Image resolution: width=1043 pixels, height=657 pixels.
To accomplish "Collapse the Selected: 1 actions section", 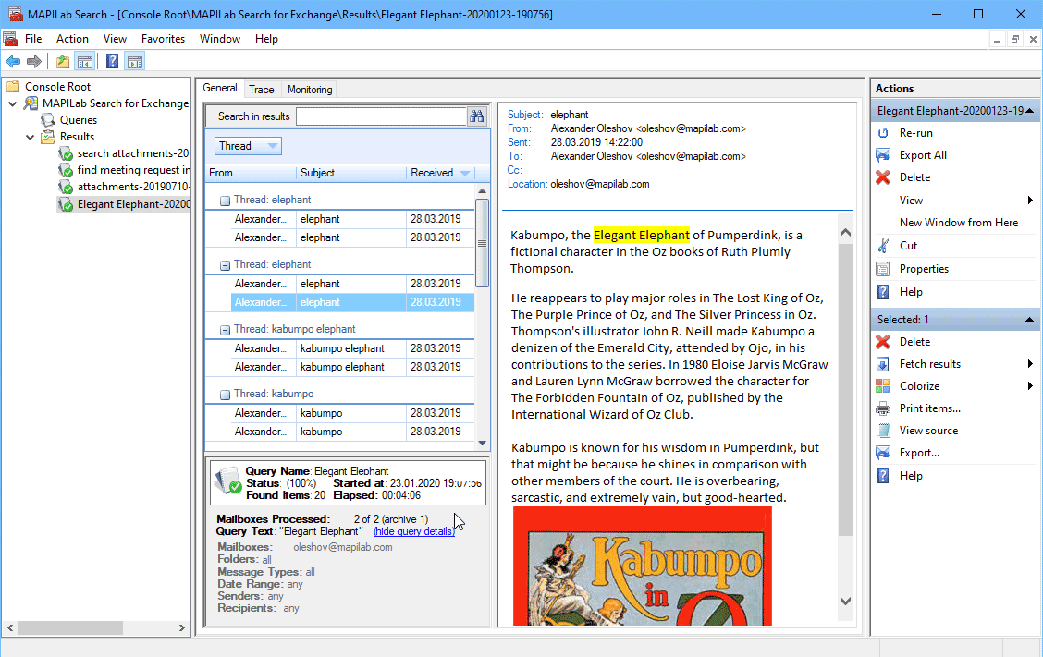I will [x=1030, y=320].
